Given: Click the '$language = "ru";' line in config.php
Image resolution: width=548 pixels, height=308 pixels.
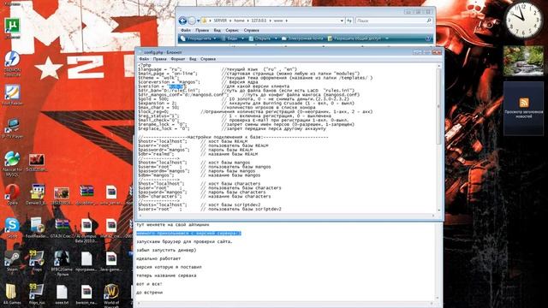Looking at the screenshot, I should [x=160, y=69].
